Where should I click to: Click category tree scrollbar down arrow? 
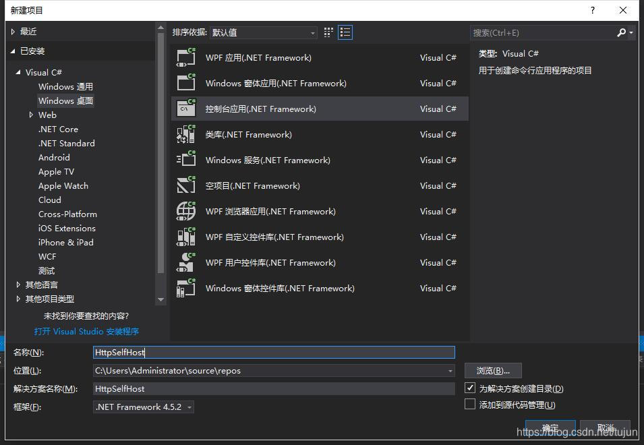point(161,299)
